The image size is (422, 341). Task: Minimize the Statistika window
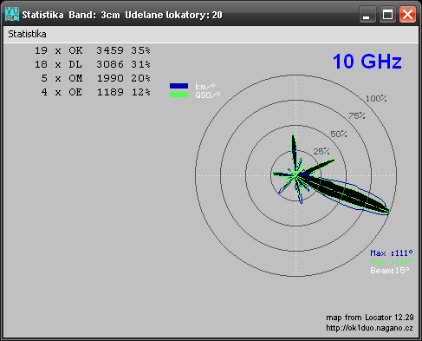(367, 14)
